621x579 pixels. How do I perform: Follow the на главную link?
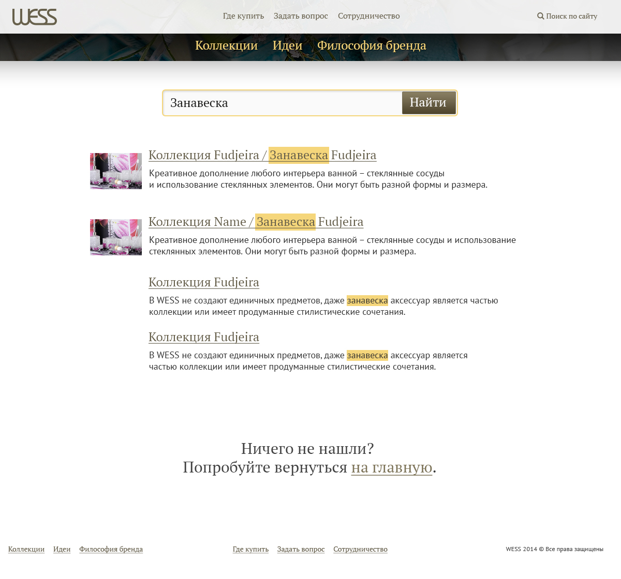[x=392, y=467]
